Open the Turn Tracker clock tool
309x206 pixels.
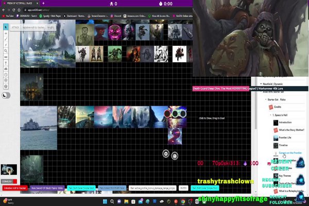(6, 75)
